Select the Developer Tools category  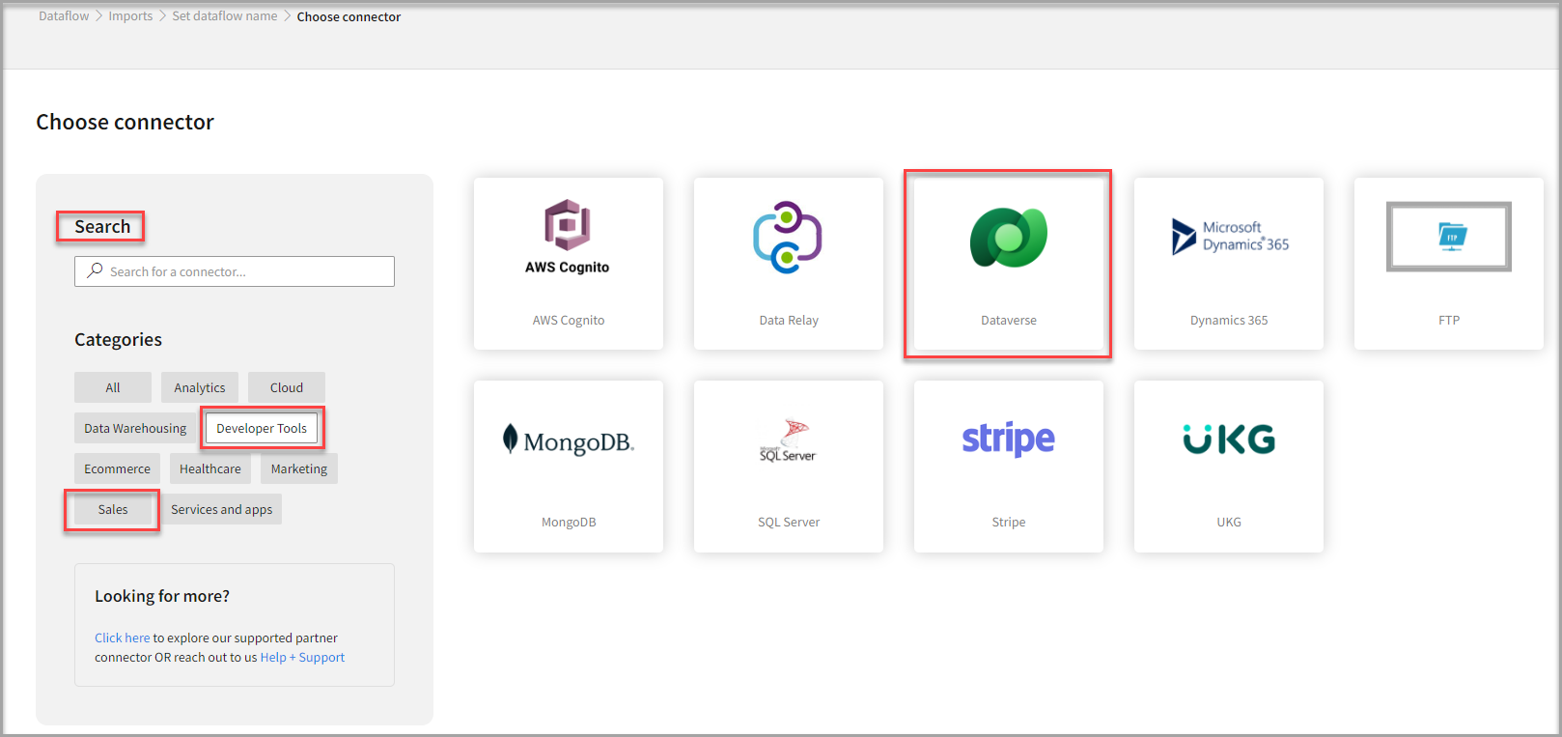coord(262,428)
